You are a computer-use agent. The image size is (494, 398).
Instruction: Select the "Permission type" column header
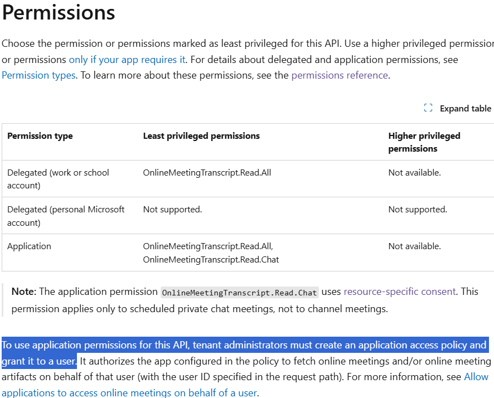point(40,136)
